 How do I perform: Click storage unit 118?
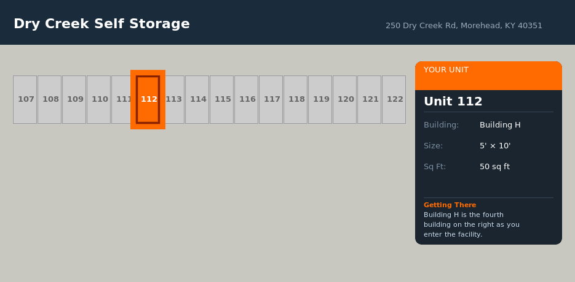pyautogui.click(x=295, y=99)
